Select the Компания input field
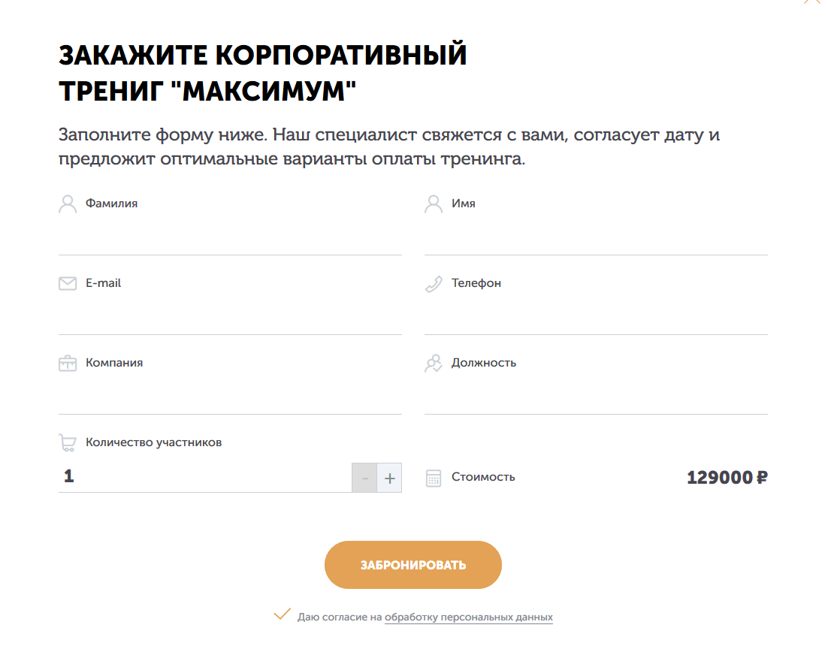 pyautogui.click(x=230, y=396)
